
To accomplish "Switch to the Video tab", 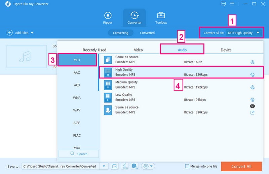I will click(x=138, y=50).
